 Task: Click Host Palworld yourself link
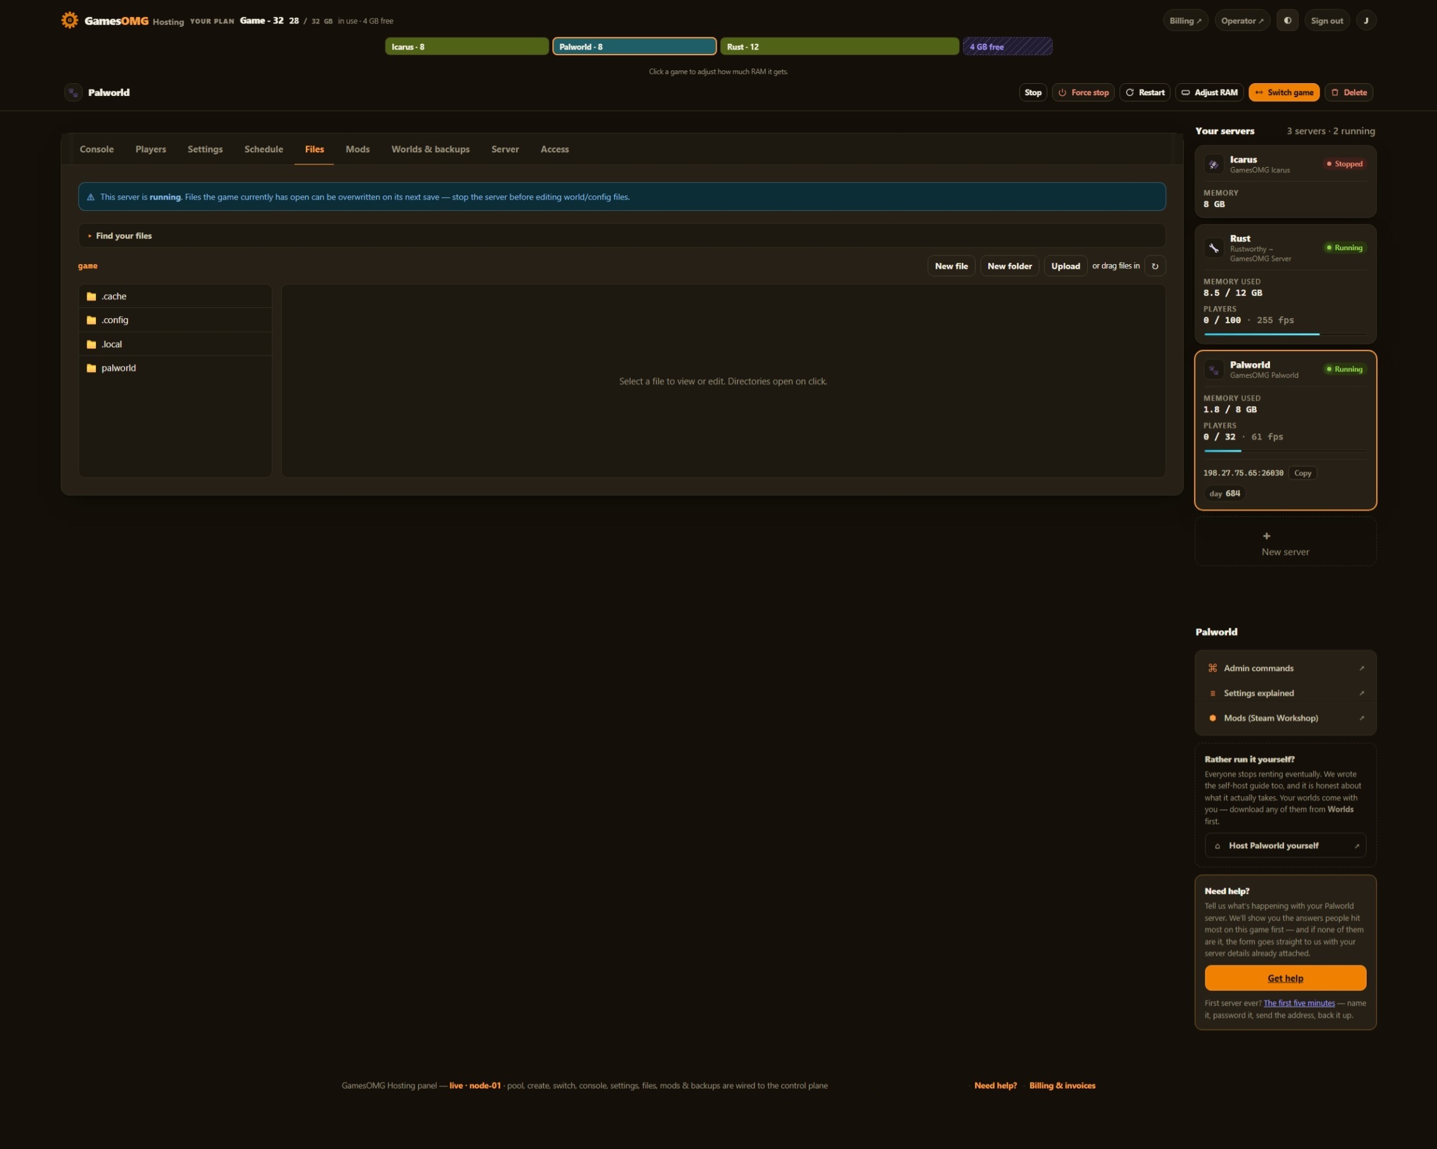(1285, 846)
